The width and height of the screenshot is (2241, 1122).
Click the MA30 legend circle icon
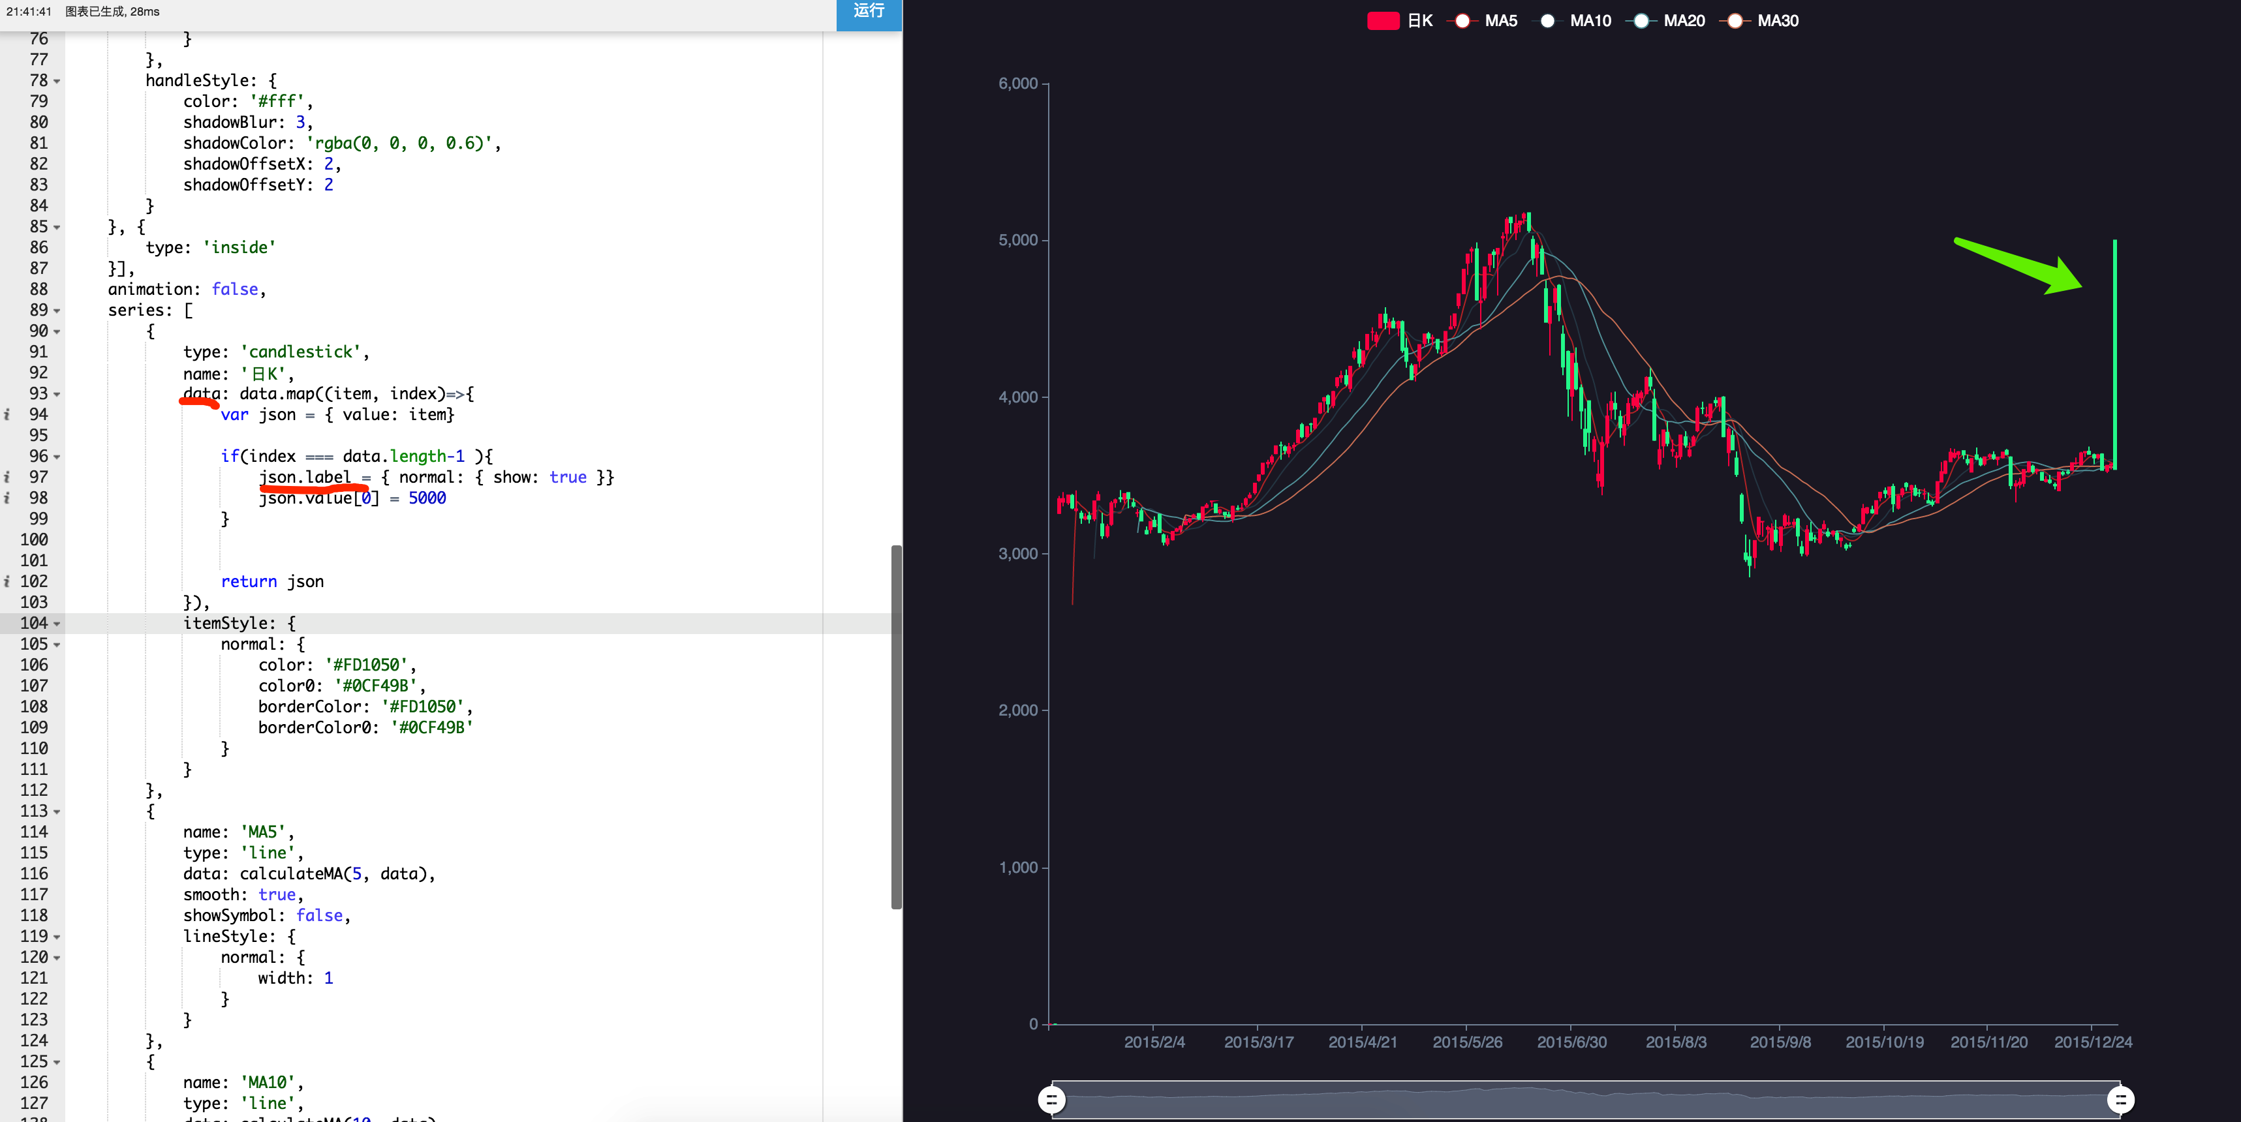[1735, 21]
